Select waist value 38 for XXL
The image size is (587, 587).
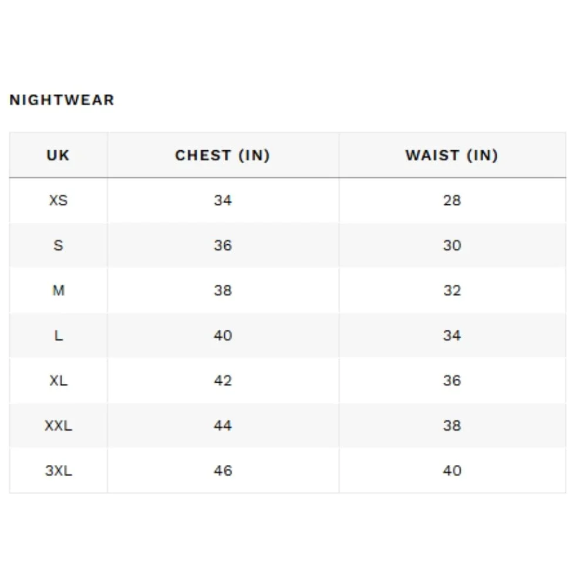pos(452,425)
